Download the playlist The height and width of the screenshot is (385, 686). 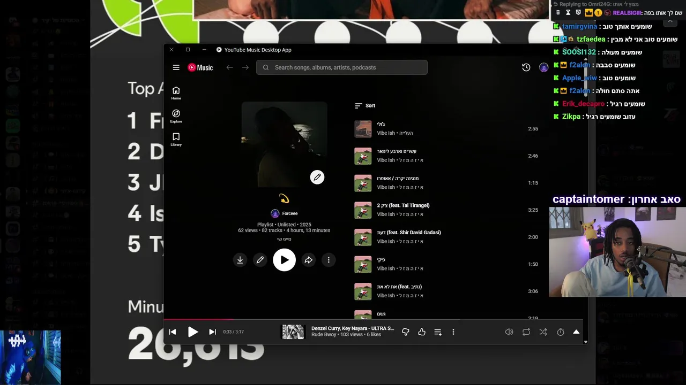(240, 260)
